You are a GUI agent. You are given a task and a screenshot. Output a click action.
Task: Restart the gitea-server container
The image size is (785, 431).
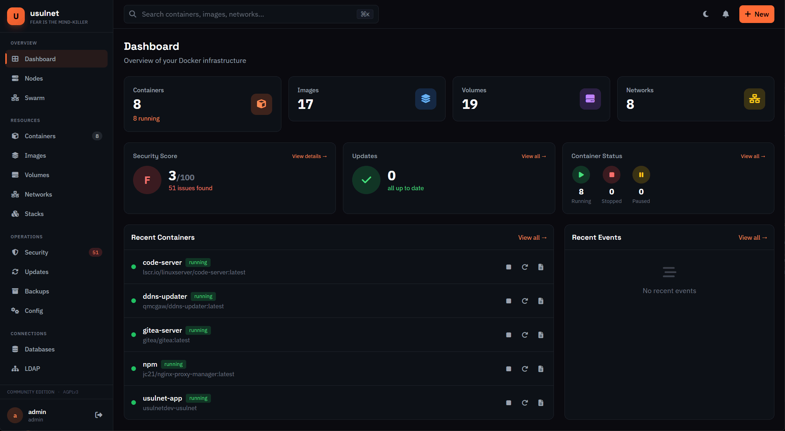pos(525,335)
